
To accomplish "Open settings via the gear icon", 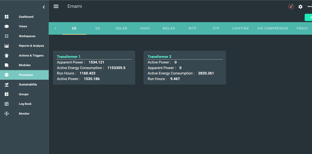I will [x=300, y=7].
